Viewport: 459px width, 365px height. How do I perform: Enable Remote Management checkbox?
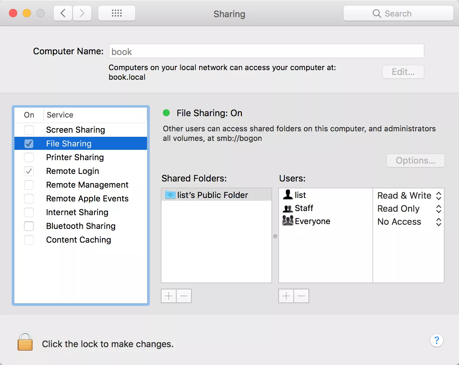tap(29, 185)
